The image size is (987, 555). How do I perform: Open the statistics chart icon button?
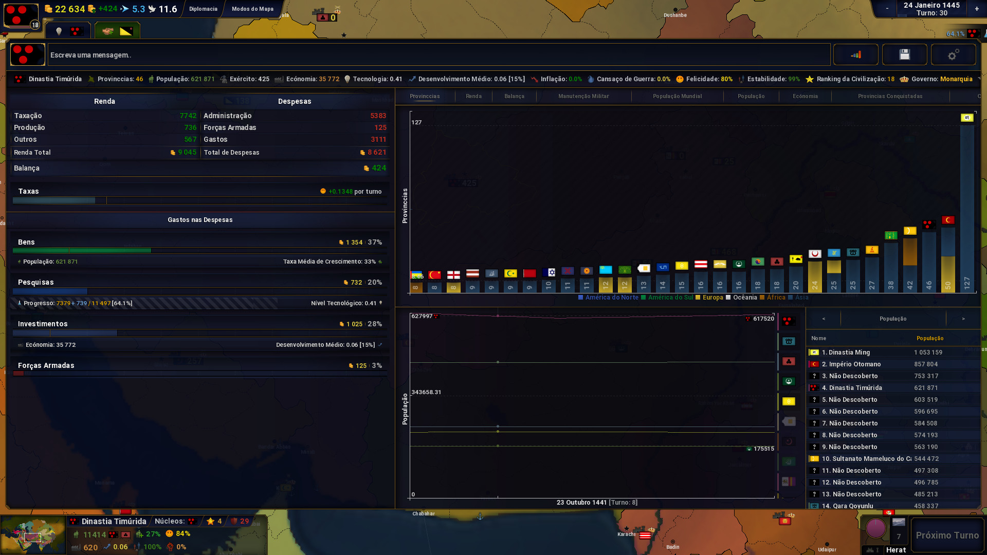click(855, 54)
